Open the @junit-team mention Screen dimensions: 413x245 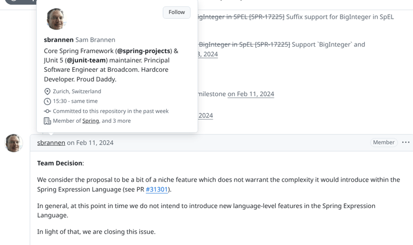[x=86, y=61]
